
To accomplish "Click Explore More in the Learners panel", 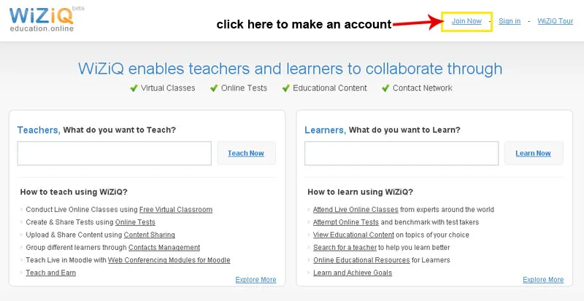I will pos(543,280).
